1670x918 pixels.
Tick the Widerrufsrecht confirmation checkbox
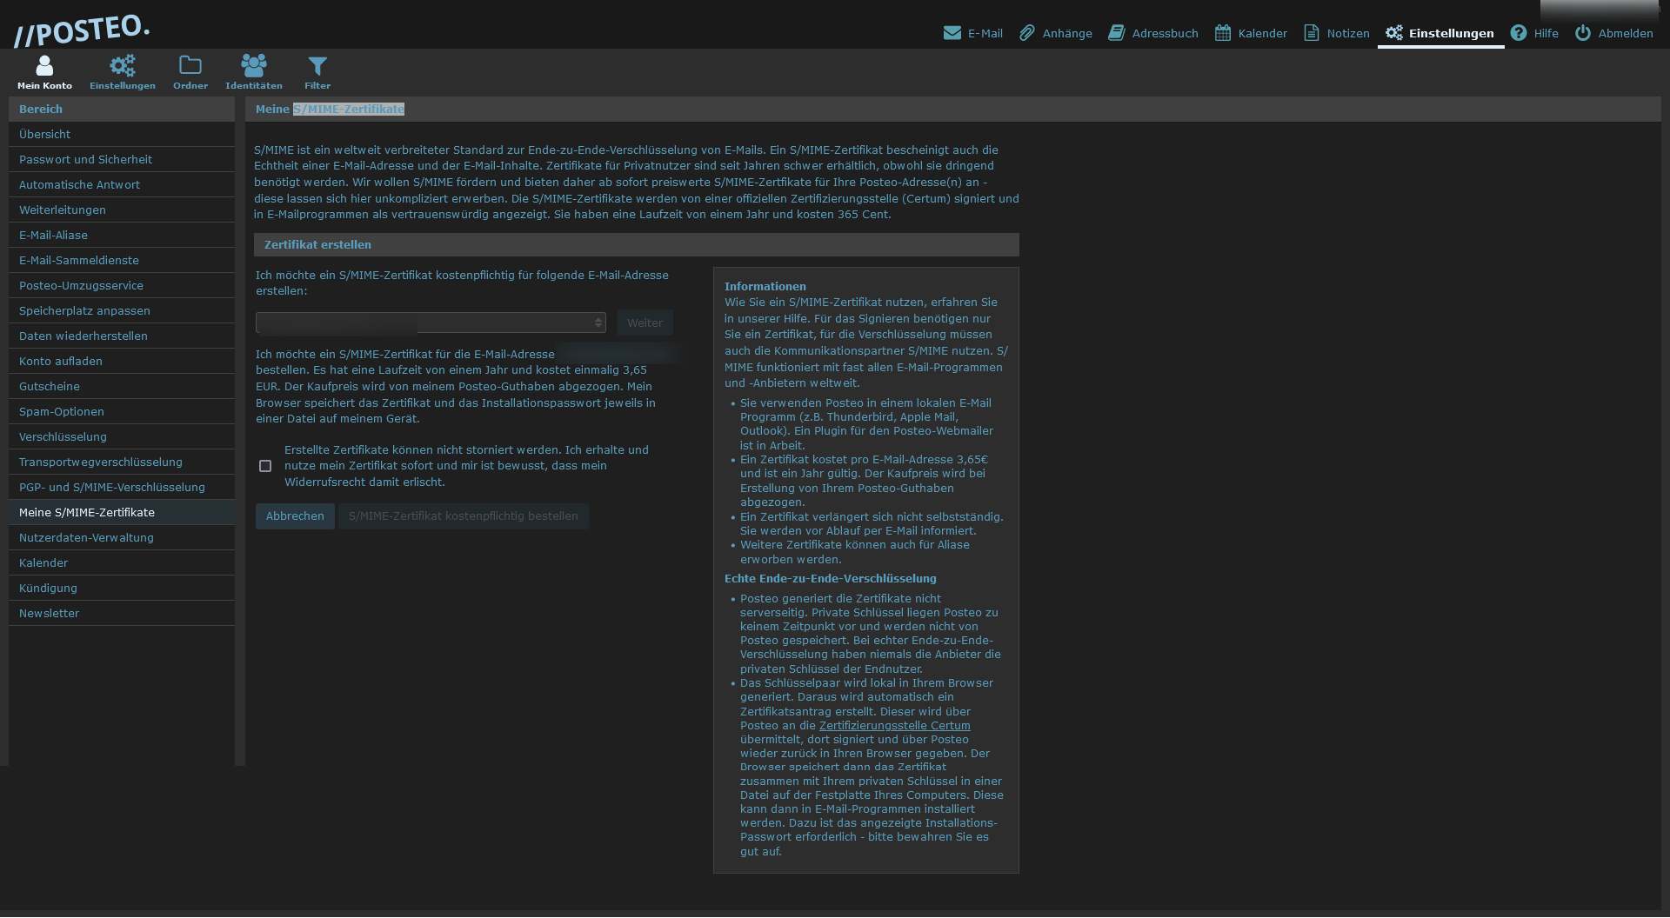pyautogui.click(x=265, y=466)
